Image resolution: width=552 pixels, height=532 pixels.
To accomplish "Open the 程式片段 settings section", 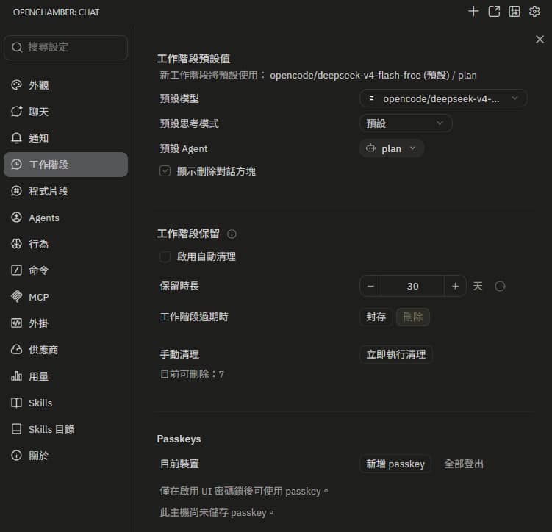I will pyautogui.click(x=65, y=191).
